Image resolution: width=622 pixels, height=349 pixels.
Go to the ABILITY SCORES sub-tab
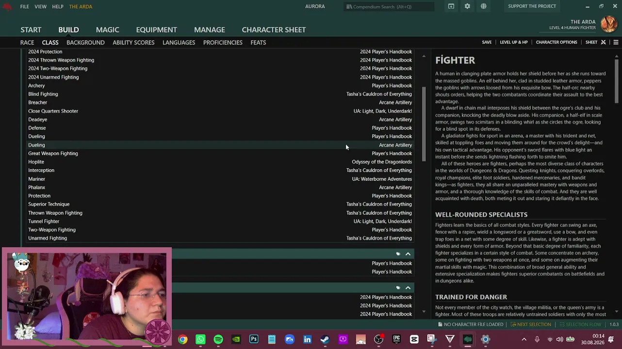(133, 42)
